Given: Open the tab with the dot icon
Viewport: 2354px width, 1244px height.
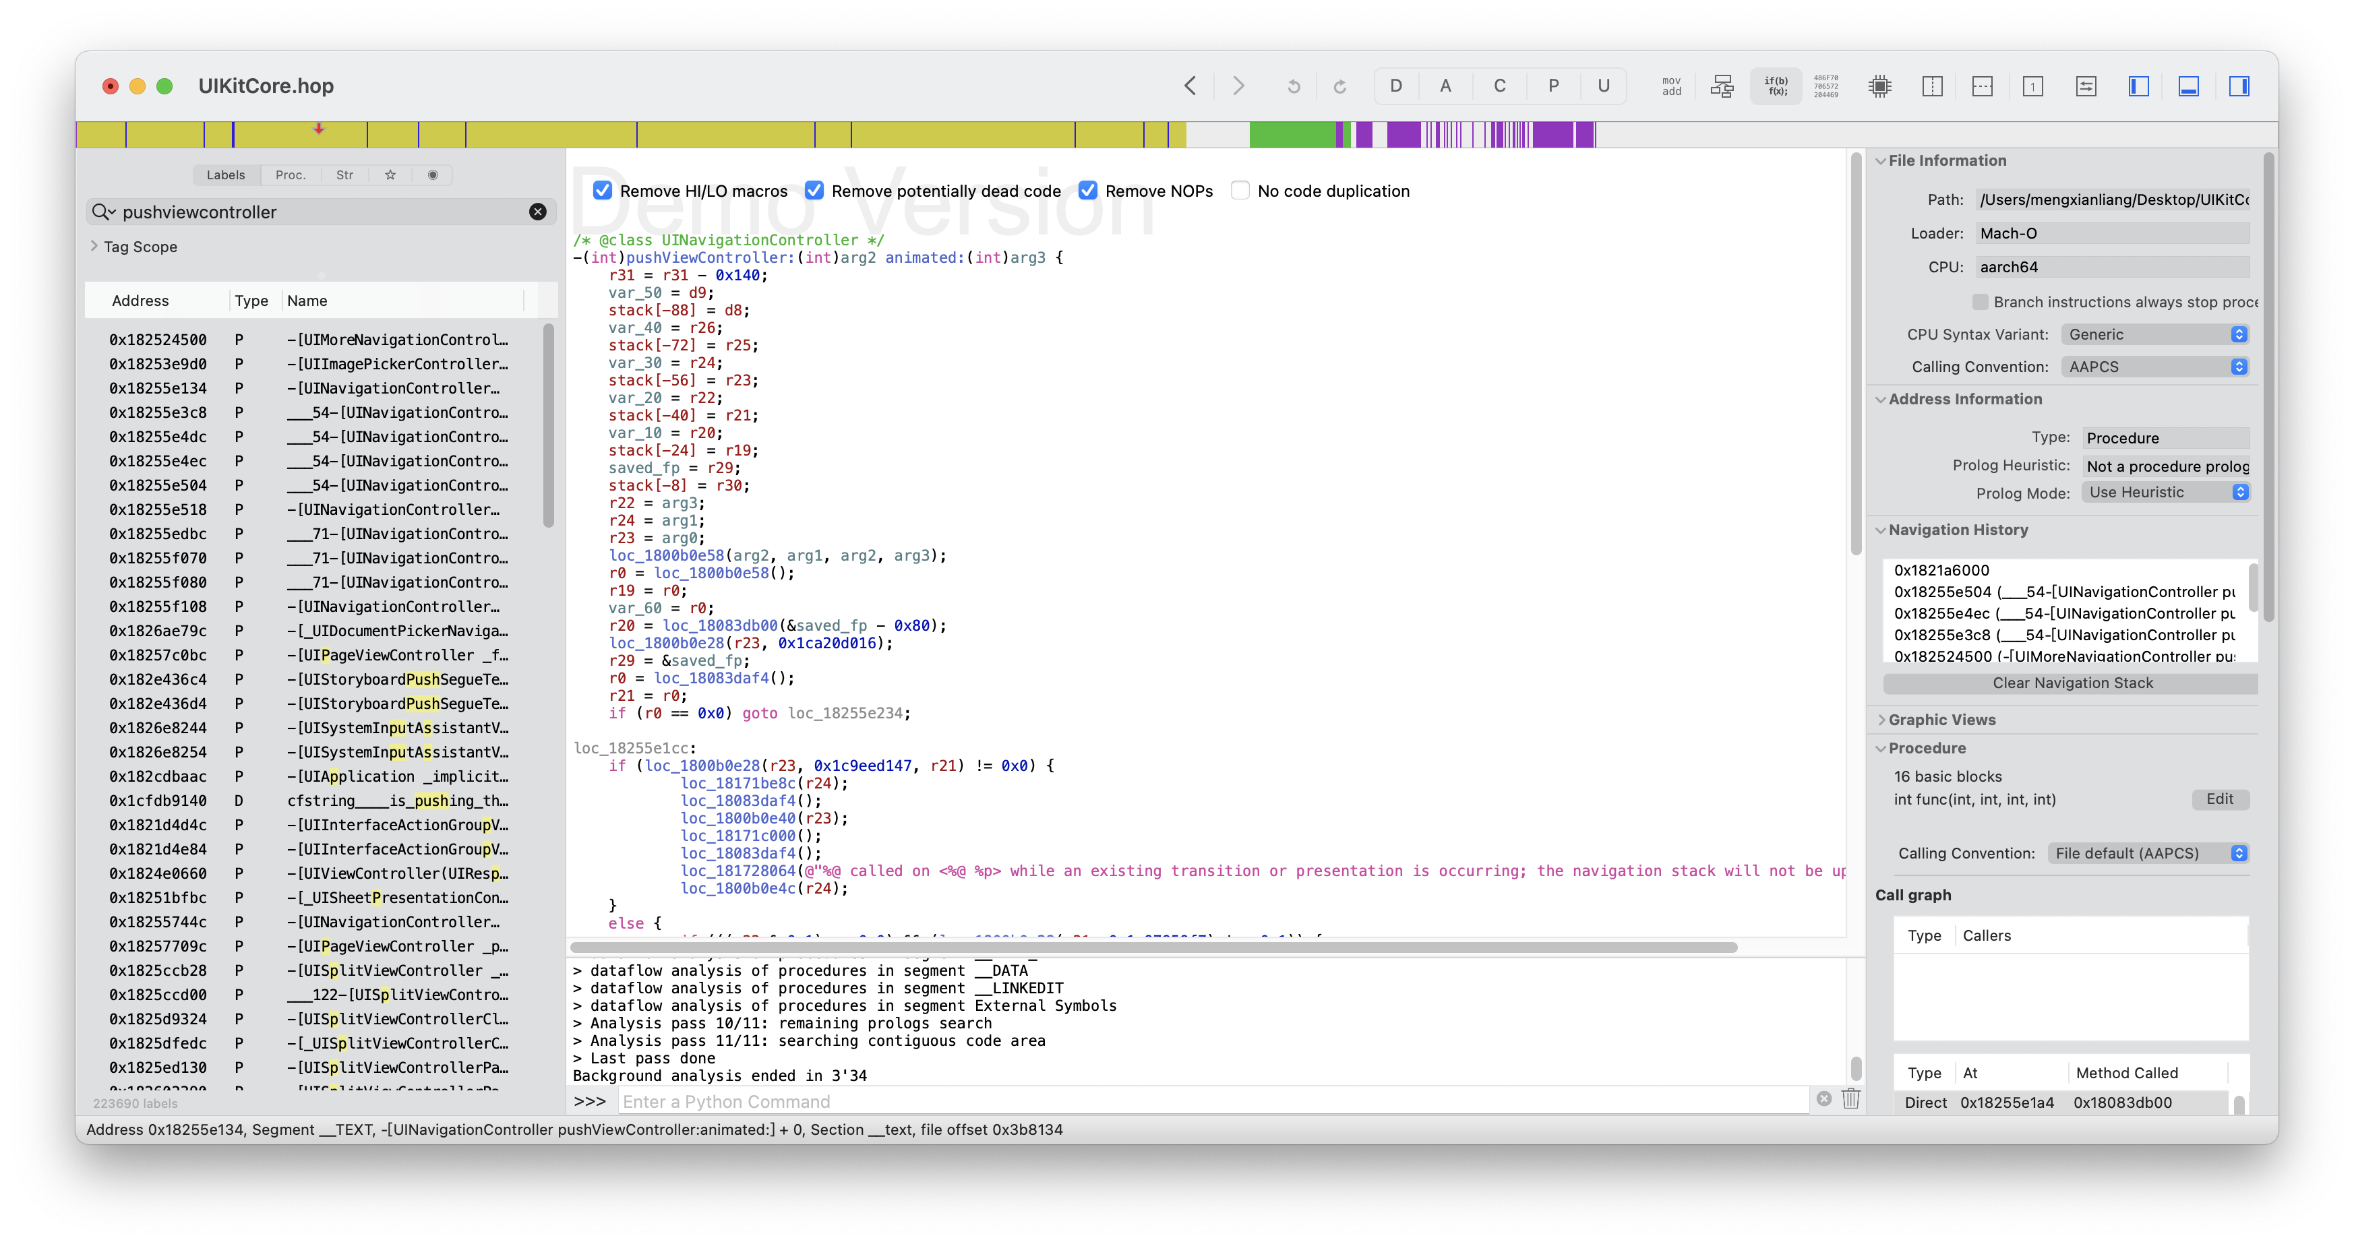Looking at the screenshot, I should tap(433, 175).
